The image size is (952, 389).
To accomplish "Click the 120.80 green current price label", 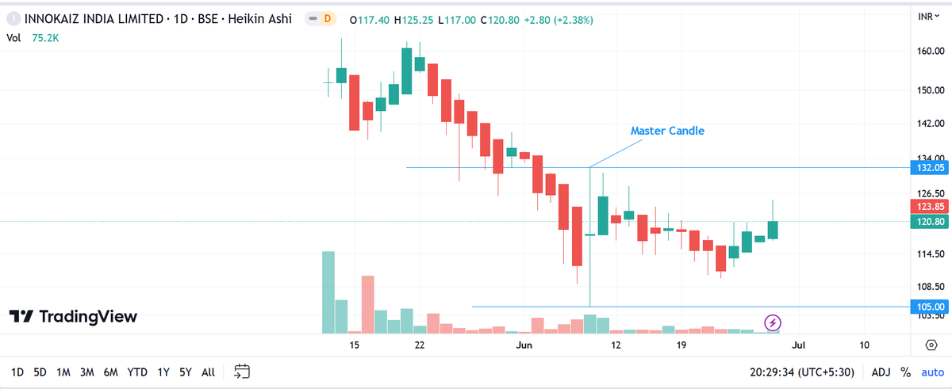I will pyautogui.click(x=928, y=222).
